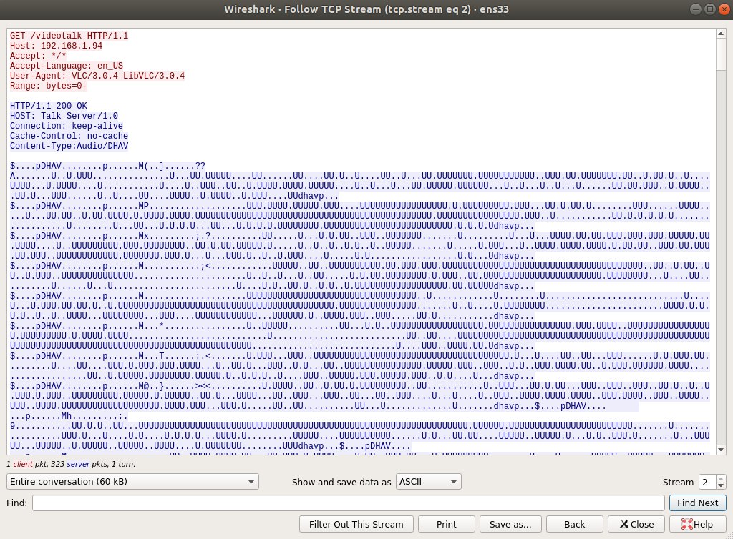Filter Out This Stream

tap(356, 524)
